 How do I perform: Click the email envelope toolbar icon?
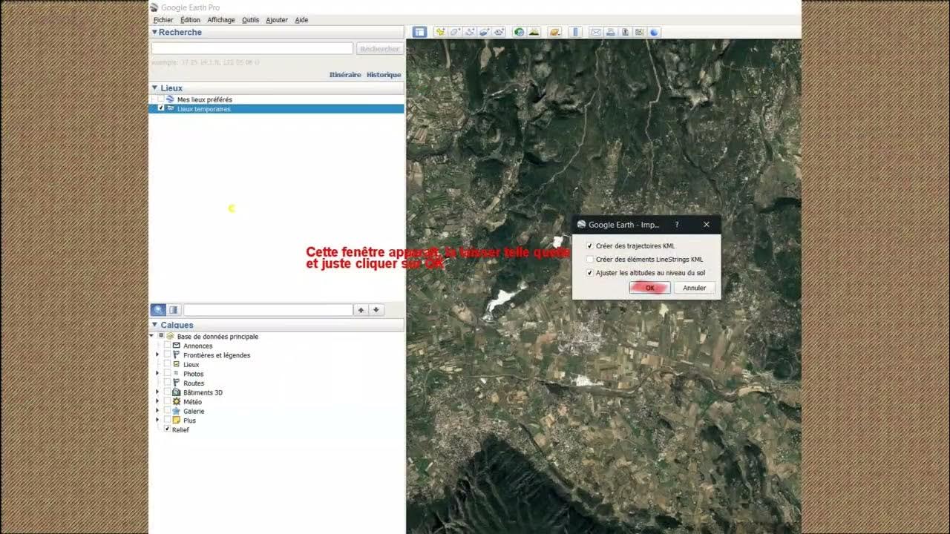click(595, 32)
